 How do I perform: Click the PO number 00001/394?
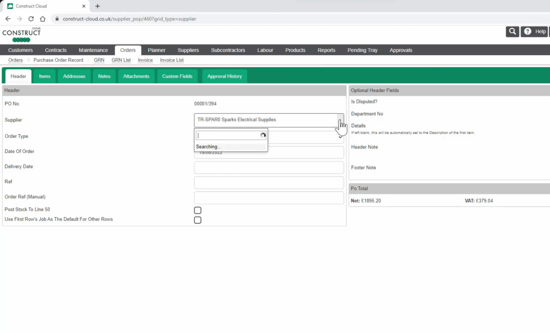tap(205, 103)
